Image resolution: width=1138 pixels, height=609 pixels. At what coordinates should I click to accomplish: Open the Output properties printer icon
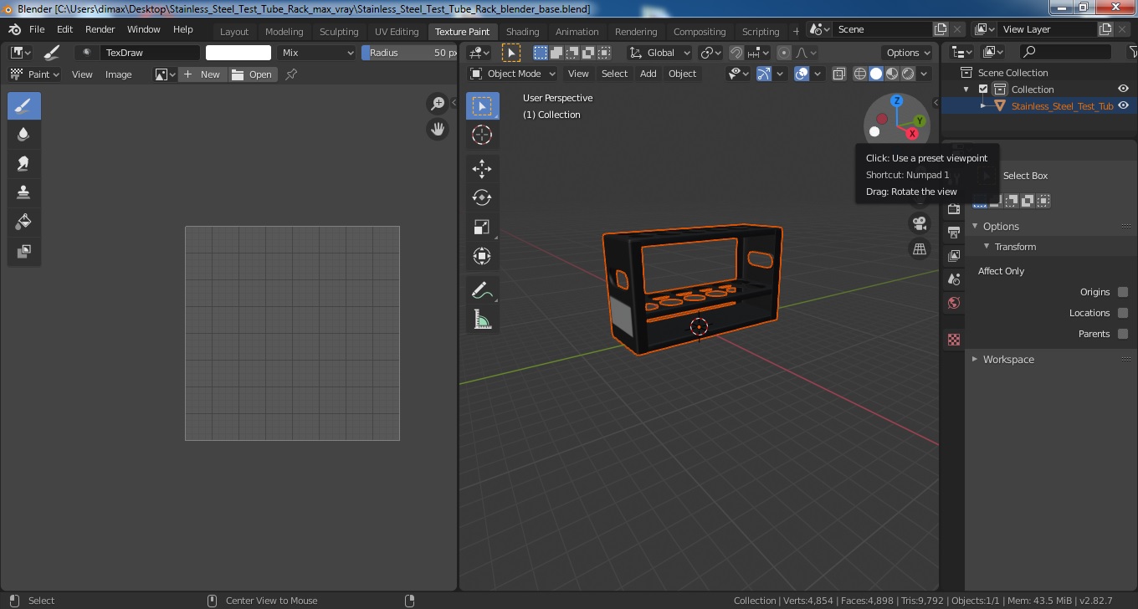coord(954,233)
